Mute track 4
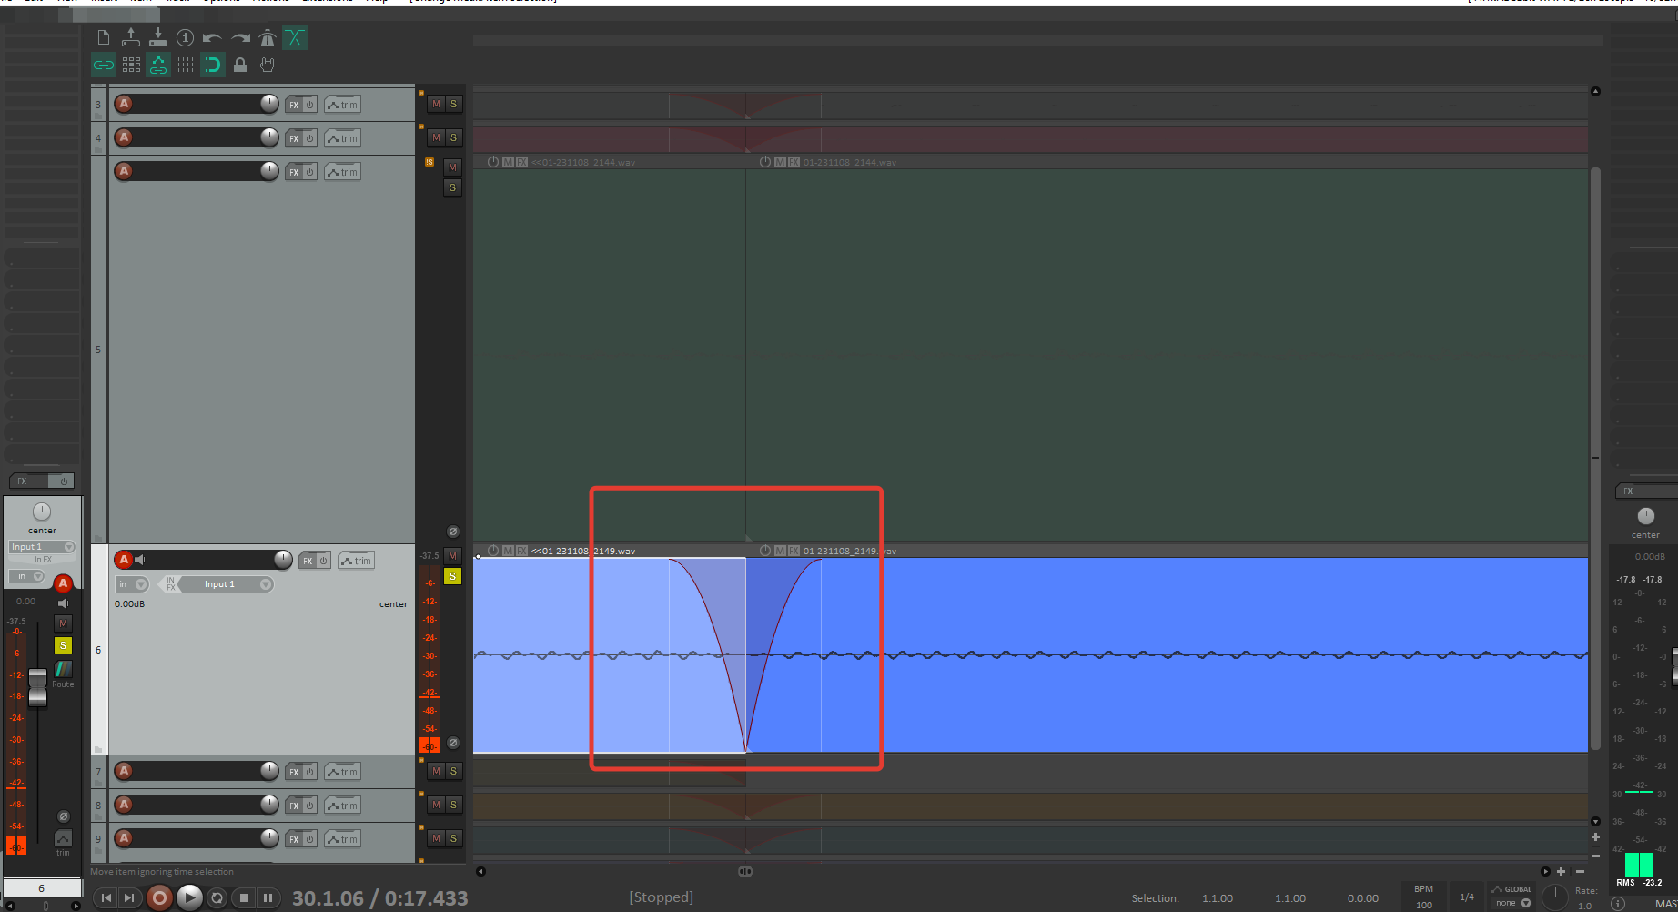This screenshot has height=912, width=1678. 436,137
